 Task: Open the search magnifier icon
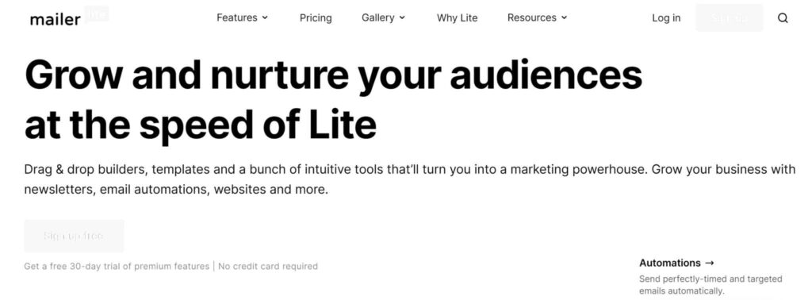tap(783, 18)
